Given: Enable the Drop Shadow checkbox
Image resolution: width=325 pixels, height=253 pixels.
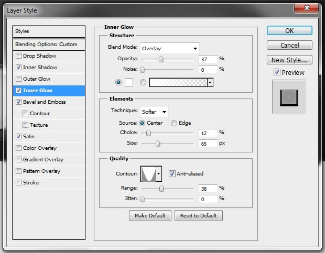Looking at the screenshot, I should coord(19,56).
